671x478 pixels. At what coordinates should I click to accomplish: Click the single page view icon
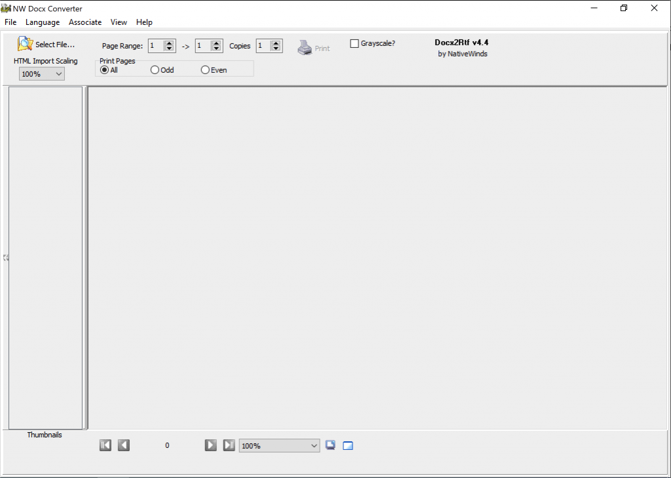(348, 446)
